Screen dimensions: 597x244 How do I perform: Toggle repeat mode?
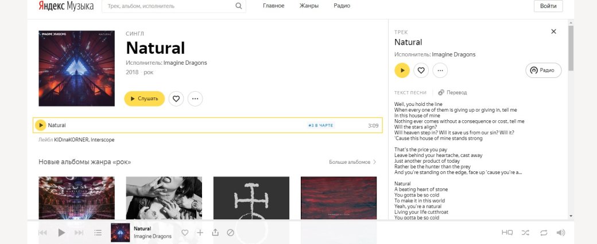pos(543,233)
